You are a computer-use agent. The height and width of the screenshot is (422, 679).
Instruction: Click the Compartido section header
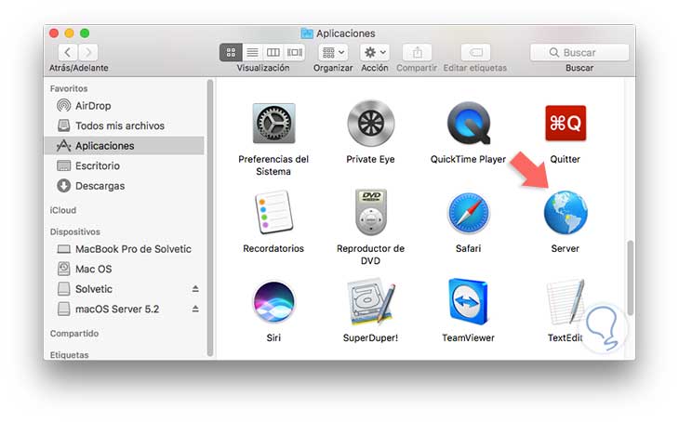74,334
